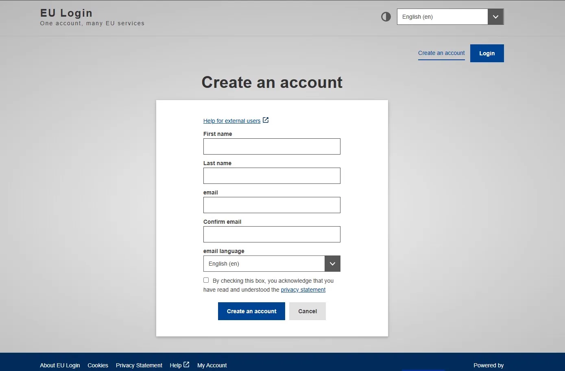
Task: Click into the email input field
Action: click(x=272, y=205)
